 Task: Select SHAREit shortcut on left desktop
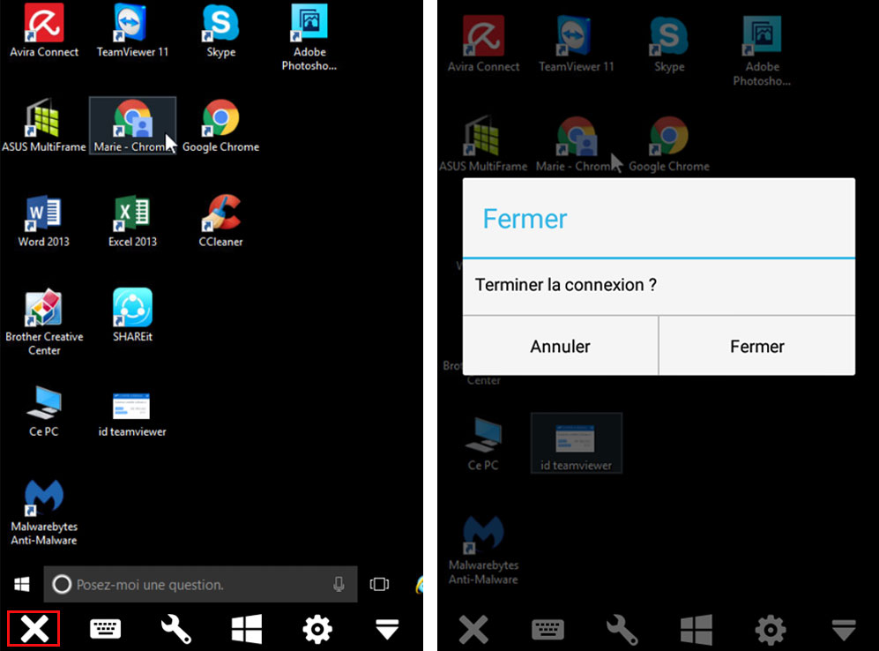coord(132,316)
